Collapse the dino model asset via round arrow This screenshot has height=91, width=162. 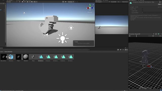7,57
